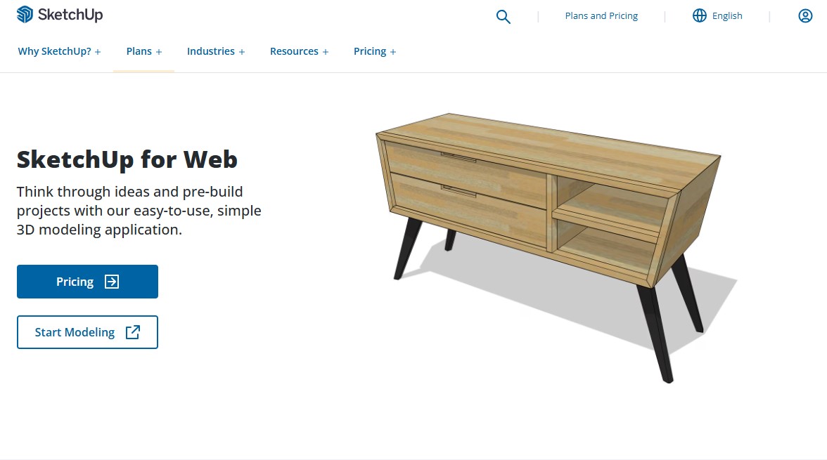Viewport: 827px width, 460px height.
Task: Click the SketchUp logo icon
Action: coord(25,15)
